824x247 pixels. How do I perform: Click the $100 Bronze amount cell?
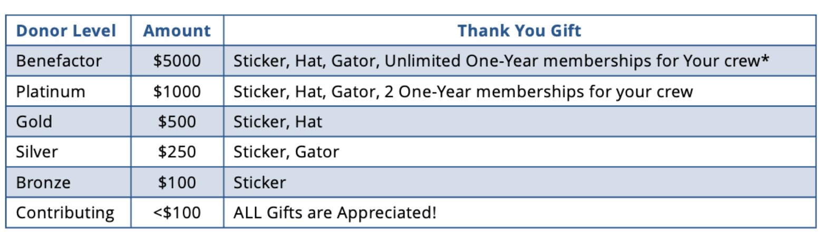coord(177,183)
